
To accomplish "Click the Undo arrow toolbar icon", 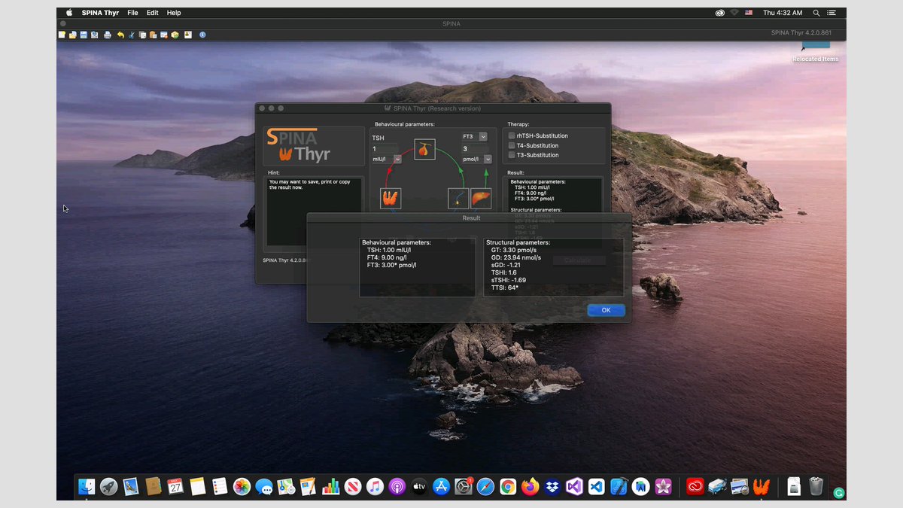I will click(120, 35).
